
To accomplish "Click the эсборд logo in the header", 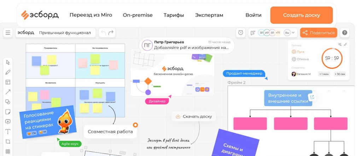I will pyautogui.click(x=40, y=15).
